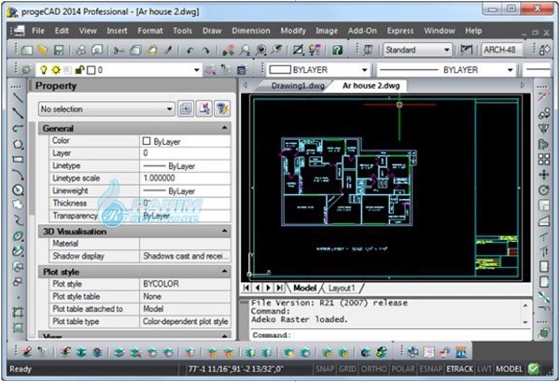Click the green Help question mark icon
Image resolution: width=560 pixels, height=382 pixels.
(337, 50)
